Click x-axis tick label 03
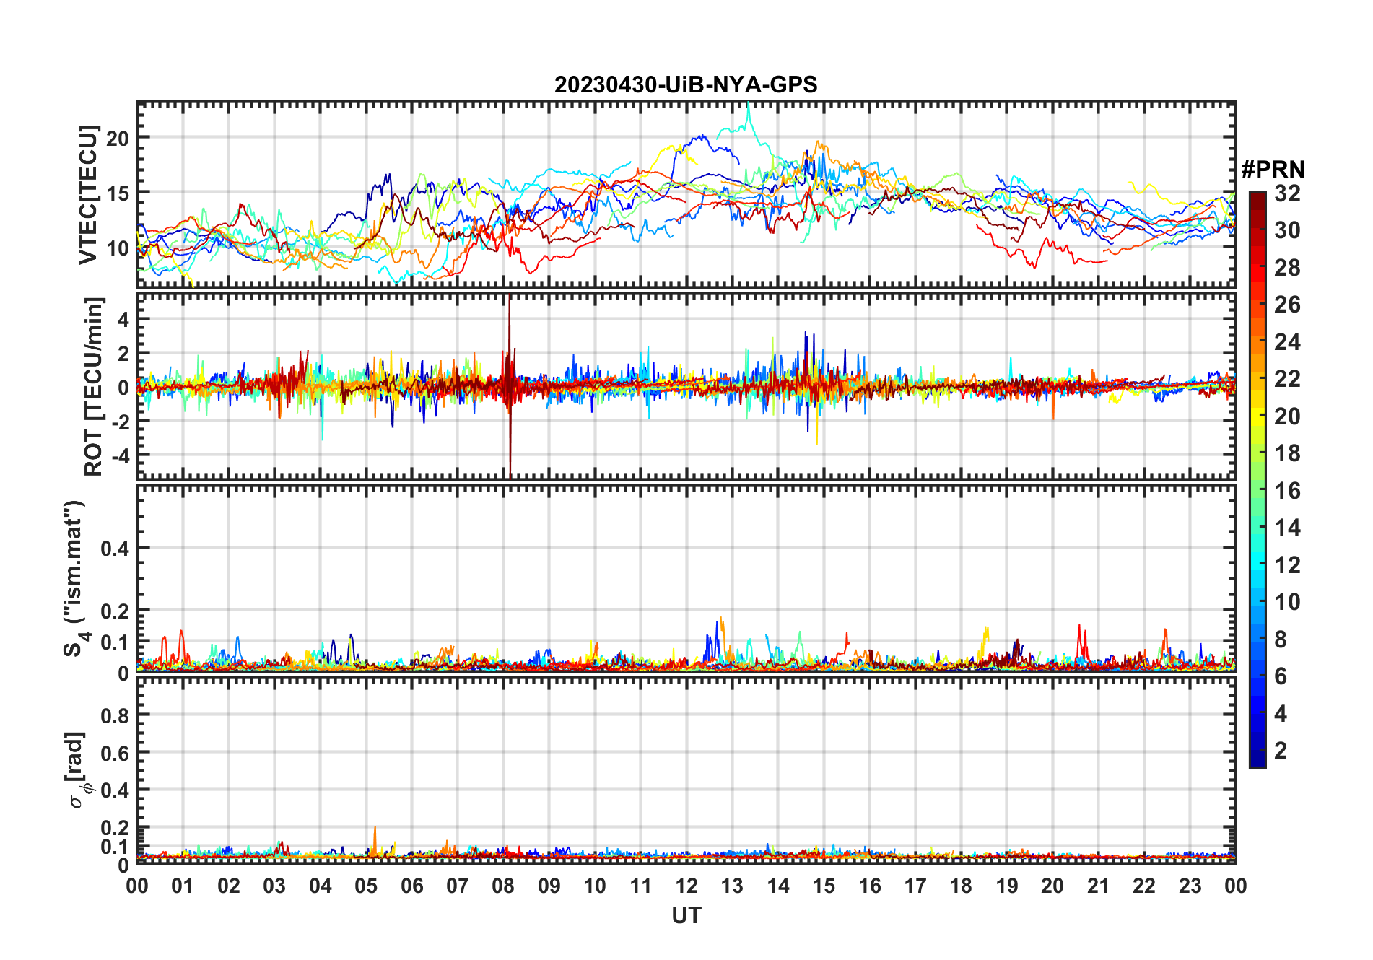Screen dimensions: 1373x960 274,886
